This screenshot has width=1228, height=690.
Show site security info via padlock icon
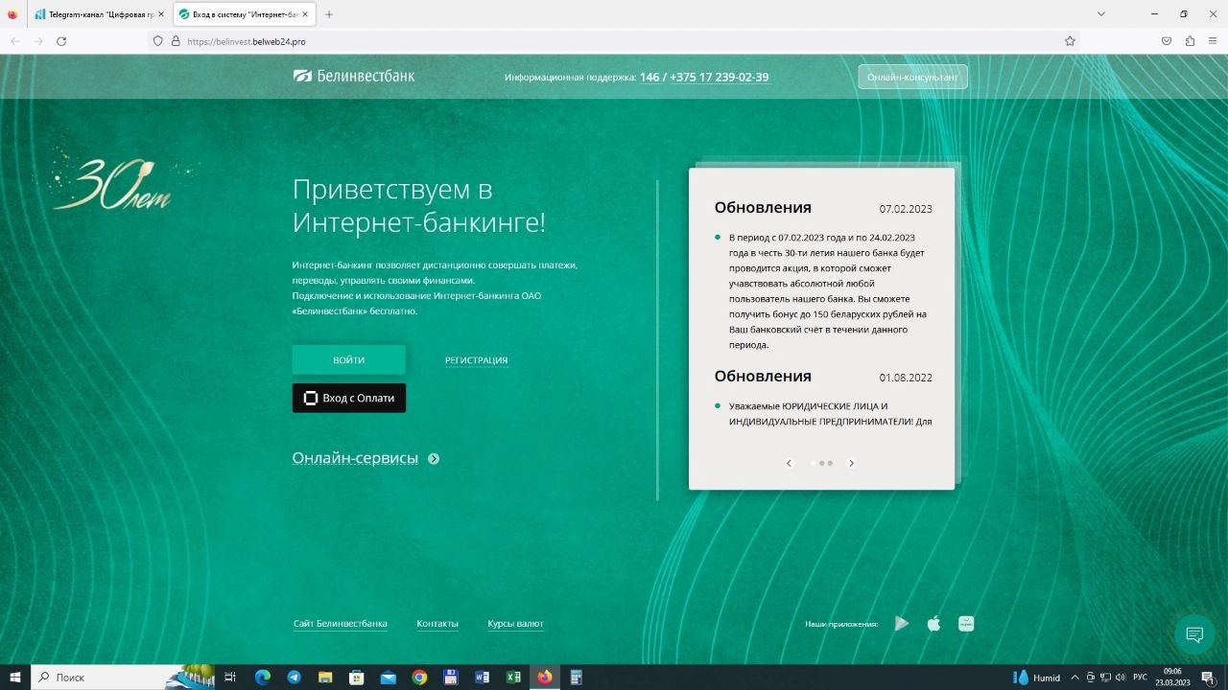[x=176, y=41]
